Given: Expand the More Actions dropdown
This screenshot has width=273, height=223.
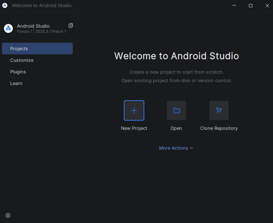Looking at the screenshot, I should 174,148.
